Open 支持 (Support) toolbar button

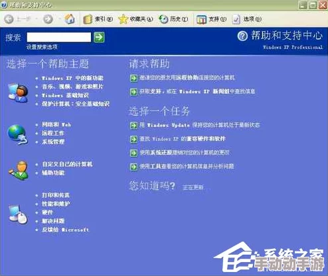[x=211, y=19]
